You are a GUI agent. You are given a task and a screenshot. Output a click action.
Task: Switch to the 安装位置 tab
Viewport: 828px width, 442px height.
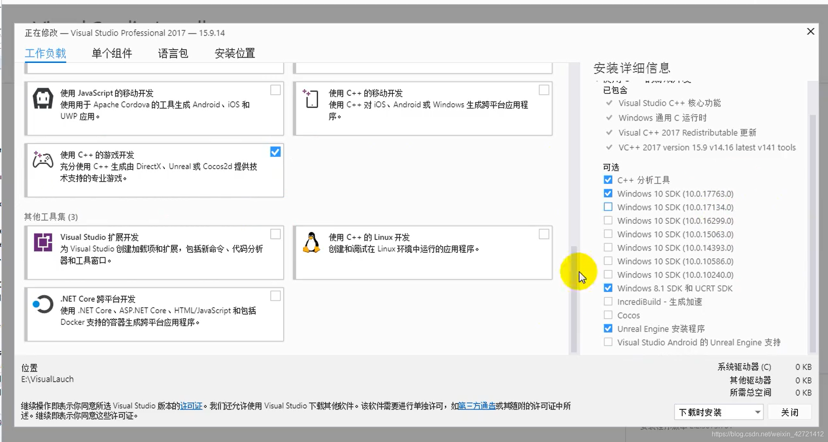click(235, 53)
